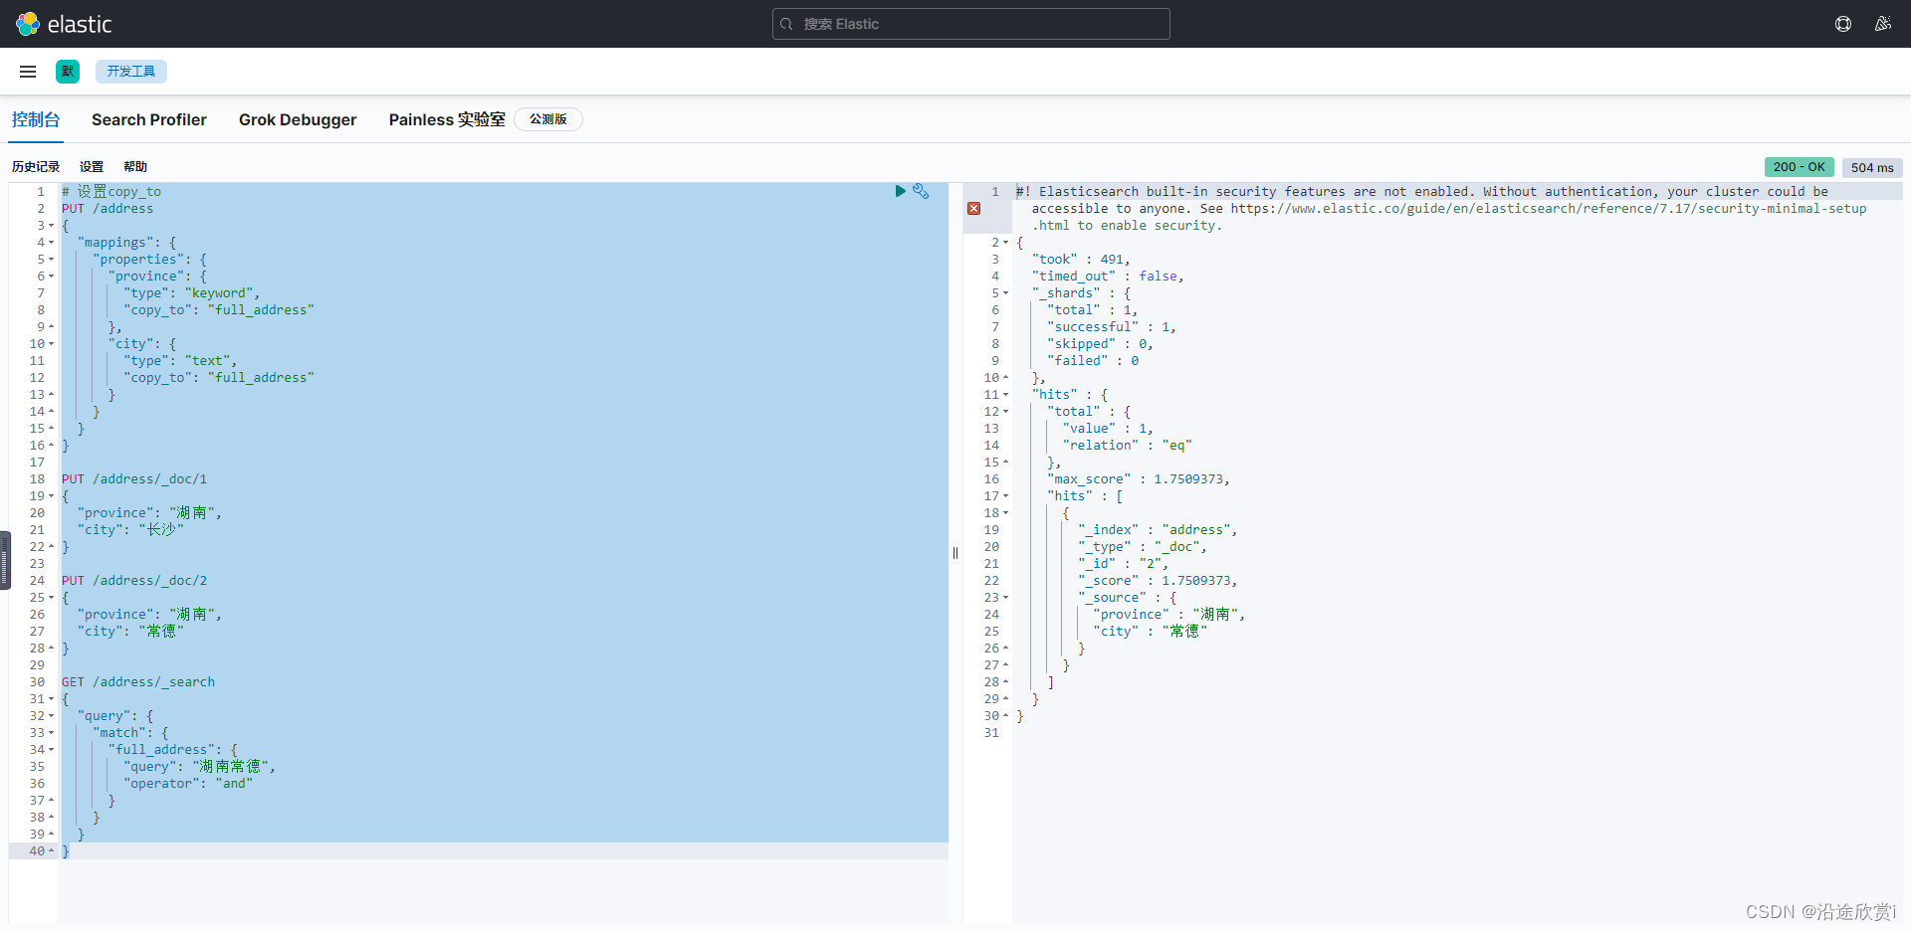Collapse the mappings fold at line 4

click(x=52, y=243)
